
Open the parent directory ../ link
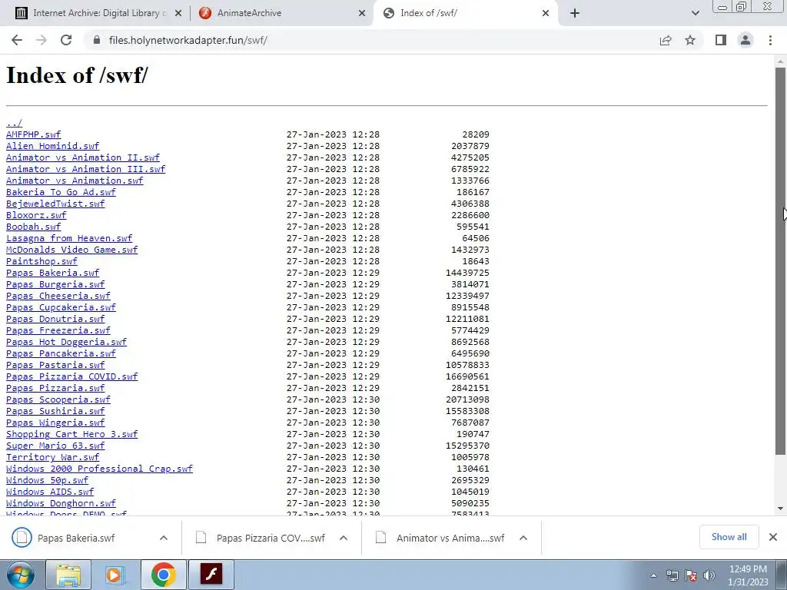[x=14, y=123]
